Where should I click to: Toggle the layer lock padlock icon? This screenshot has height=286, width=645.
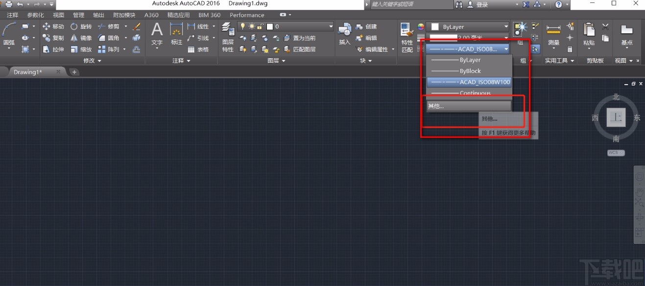pyautogui.click(x=260, y=26)
